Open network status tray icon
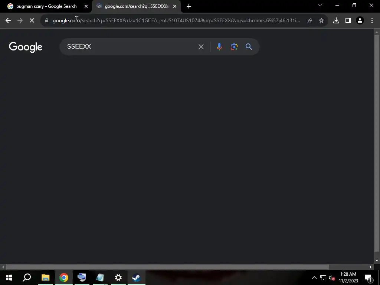The width and height of the screenshot is (380, 285). pos(323,278)
